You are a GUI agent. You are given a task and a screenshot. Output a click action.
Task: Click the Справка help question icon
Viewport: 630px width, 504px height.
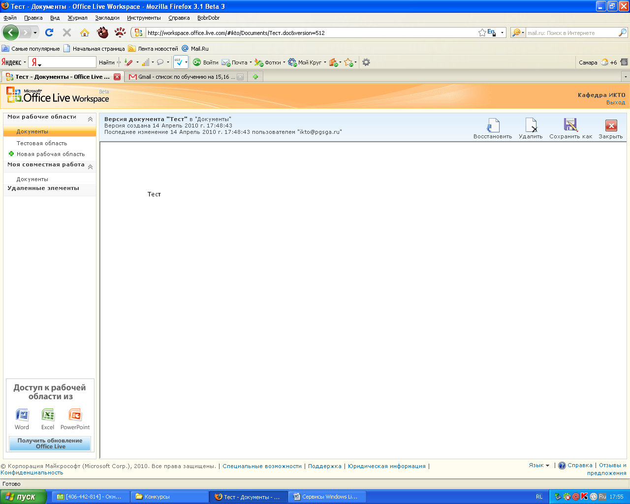coord(562,466)
